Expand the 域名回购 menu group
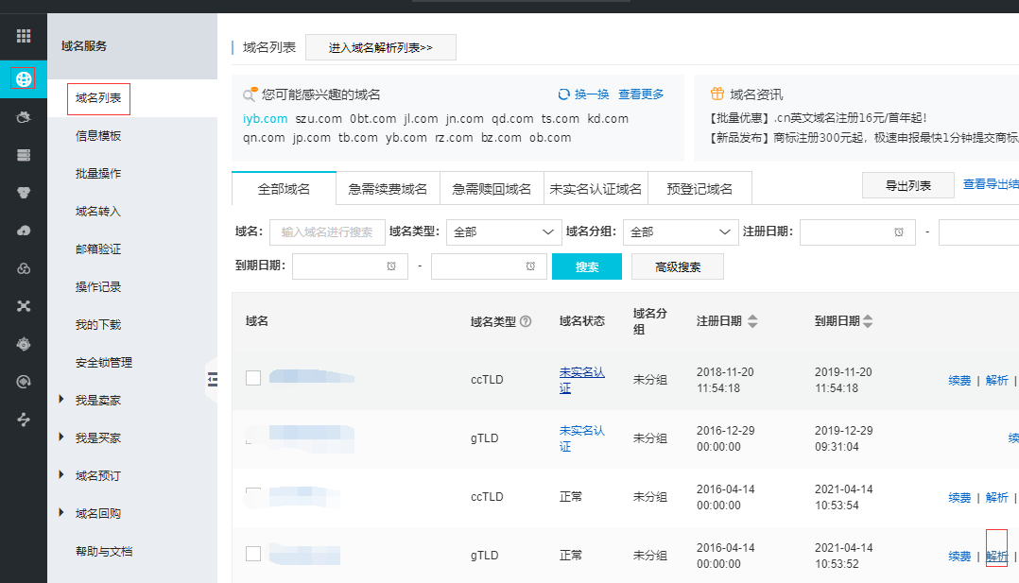1019x583 pixels. 61,512
